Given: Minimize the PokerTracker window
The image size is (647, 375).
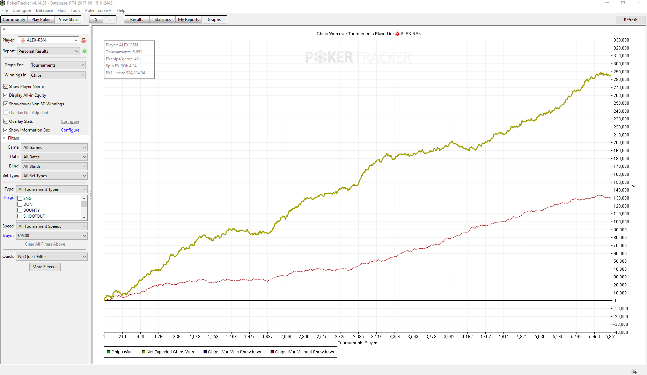Looking at the screenshot, I should point(607,3).
